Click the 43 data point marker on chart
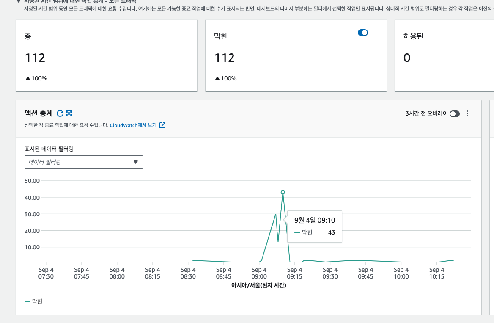Image resolution: width=494 pixels, height=323 pixels. 283,192
